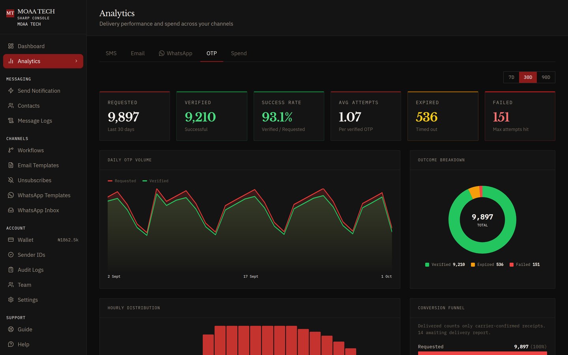Expand the Analytics menu chevron
Image resolution: width=568 pixels, height=355 pixels.
76,61
